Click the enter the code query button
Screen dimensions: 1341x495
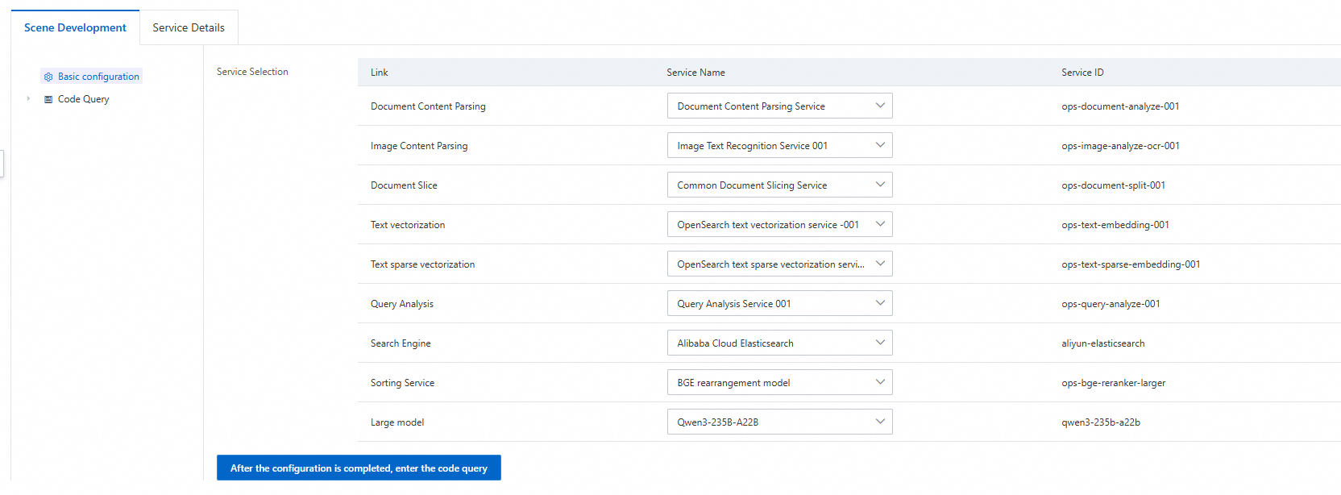click(359, 468)
